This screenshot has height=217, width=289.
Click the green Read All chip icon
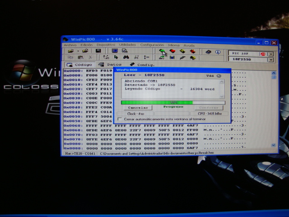coord(162,51)
